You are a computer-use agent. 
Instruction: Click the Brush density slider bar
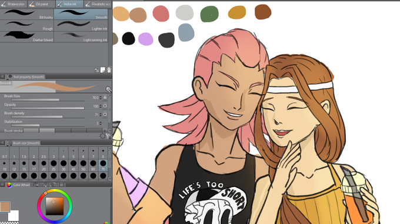click(48, 117)
